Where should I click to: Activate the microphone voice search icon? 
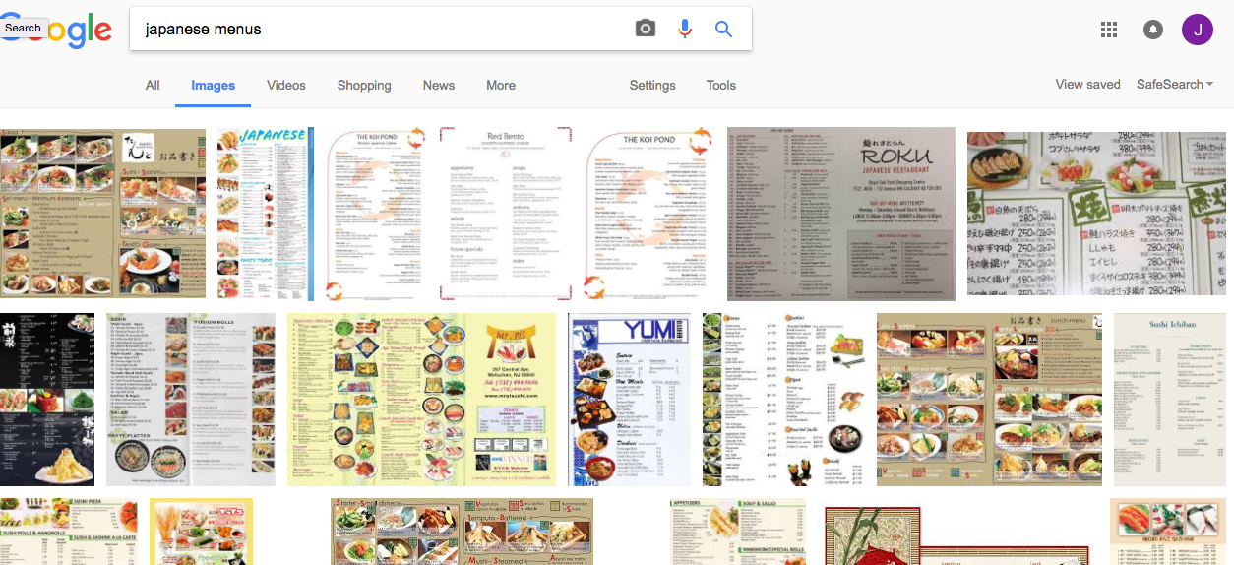(685, 29)
